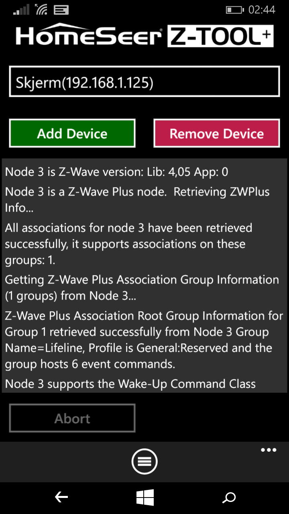The width and height of the screenshot is (289, 514).
Task: Tap the associations retrieved successfully log entry
Action: click(129, 244)
